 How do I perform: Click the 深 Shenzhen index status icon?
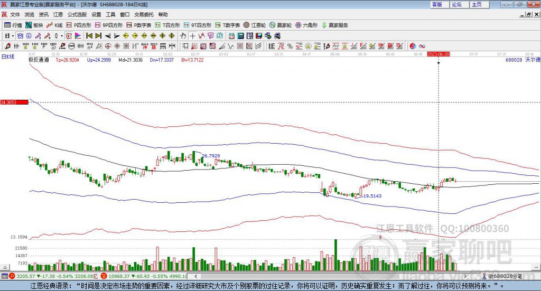[x=104, y=276]
